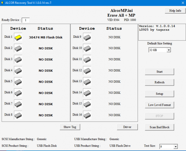Click the Show Tag button
Viewport: 186px width, 151px height.
pyautogui.click(x=70, y=127)
